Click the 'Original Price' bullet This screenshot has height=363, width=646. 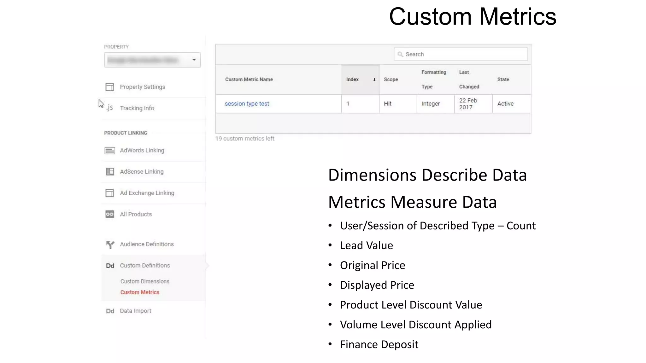(x=373, y=265)
